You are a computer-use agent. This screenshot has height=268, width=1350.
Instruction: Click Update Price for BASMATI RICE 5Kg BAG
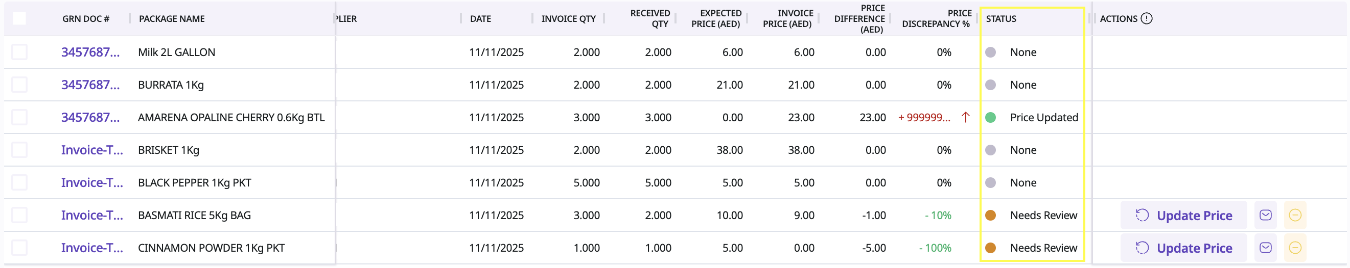(x=1184, y=215)
